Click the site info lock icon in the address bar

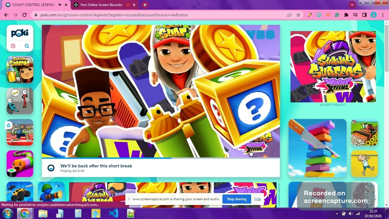36,15
